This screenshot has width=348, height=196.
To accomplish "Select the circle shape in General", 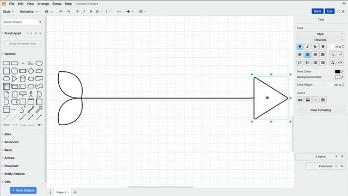I will 15,71.
